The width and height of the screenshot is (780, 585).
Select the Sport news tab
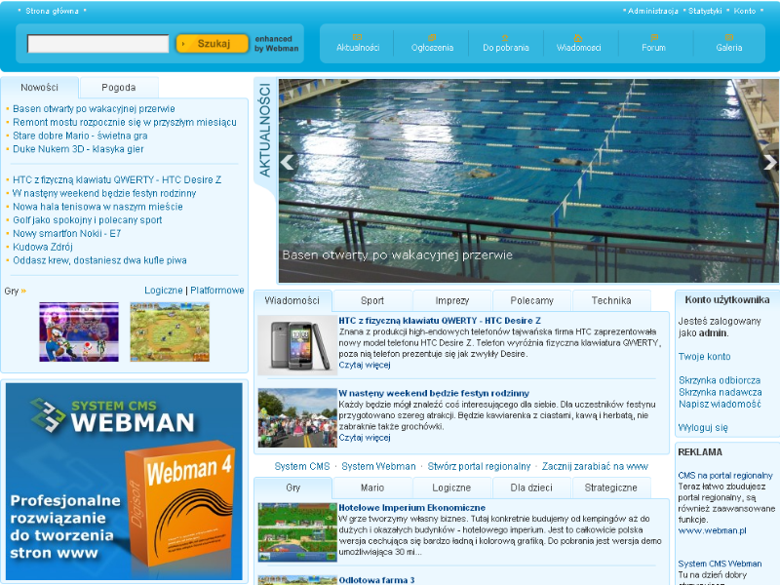click(371, 300)
